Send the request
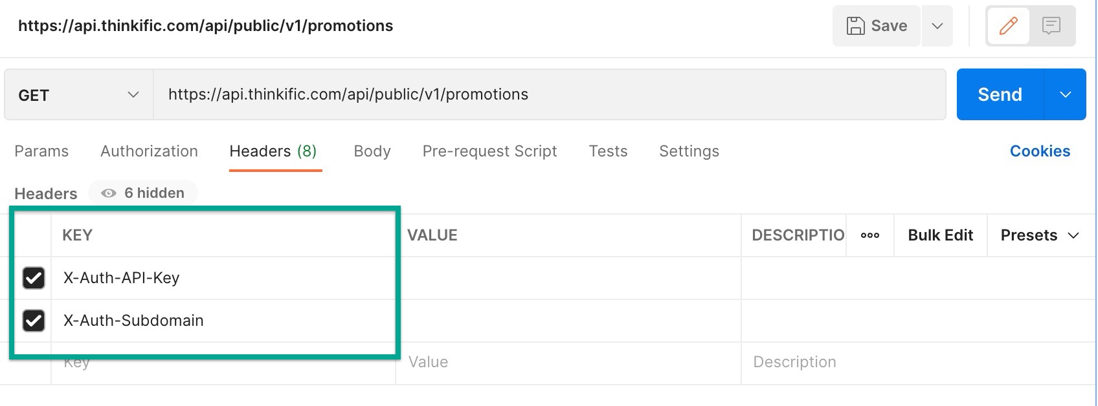 pos(1000,94)
